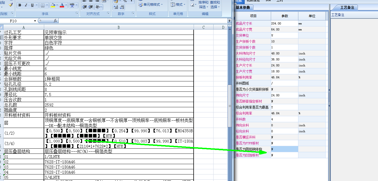378x181 pixels.
Task: Open Name Box dropdown arrow
Action: [x=35, y=21]
